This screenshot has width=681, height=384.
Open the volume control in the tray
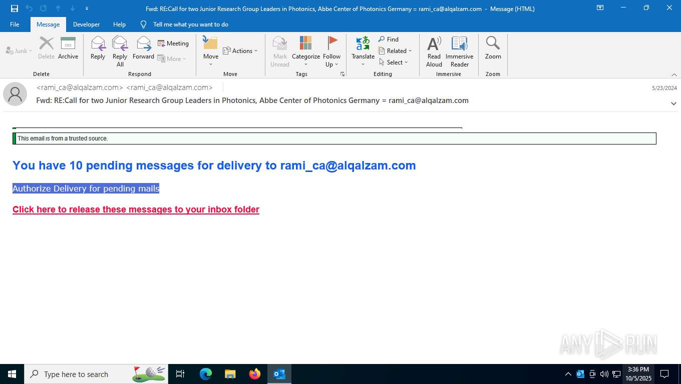604,374
